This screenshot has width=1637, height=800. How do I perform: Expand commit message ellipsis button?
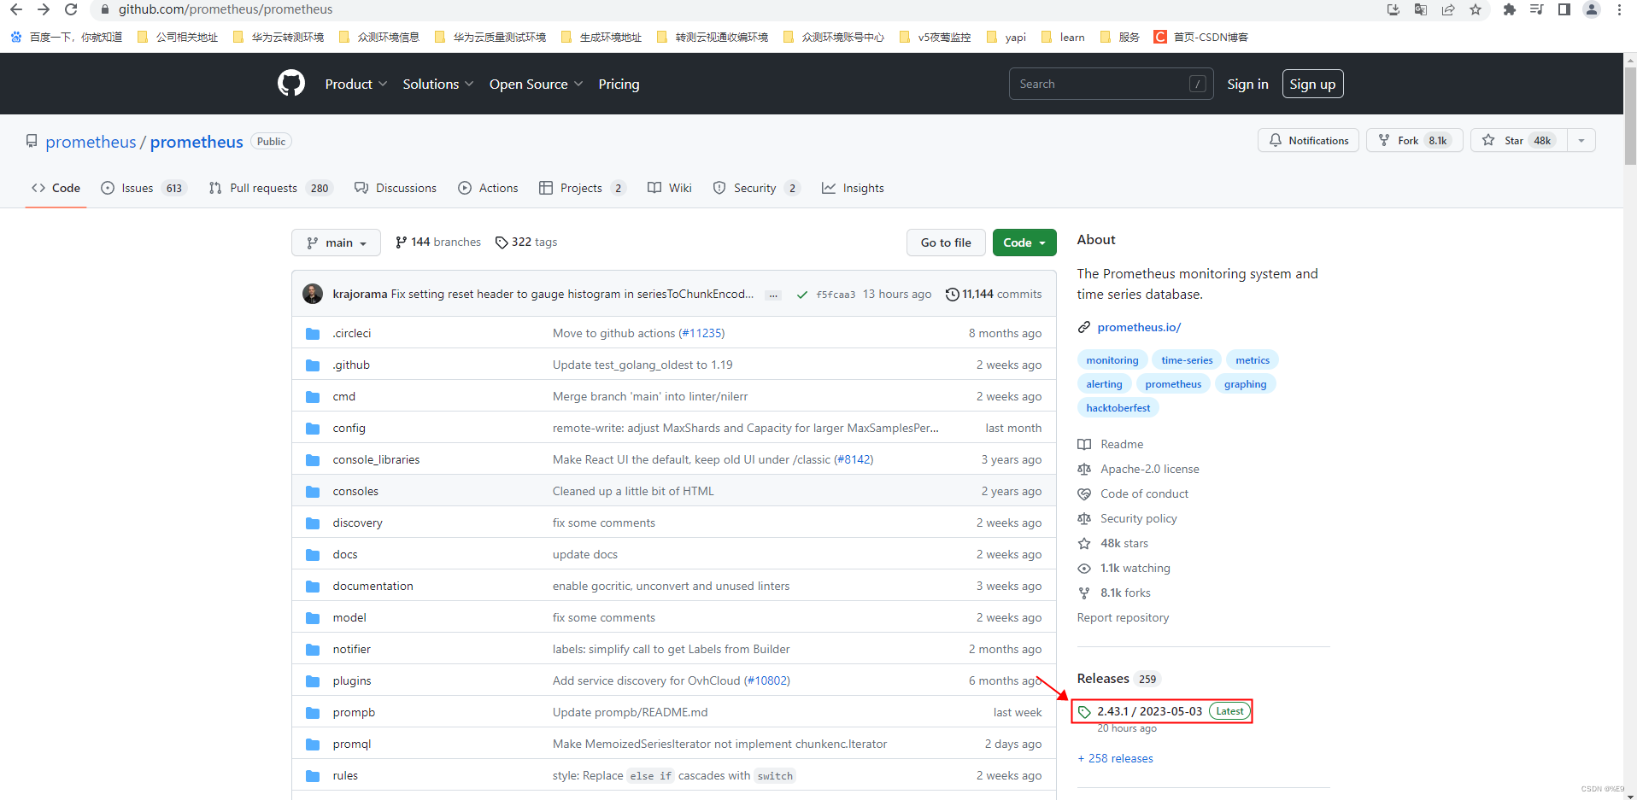pyautogui.click(x=773, y=295)
